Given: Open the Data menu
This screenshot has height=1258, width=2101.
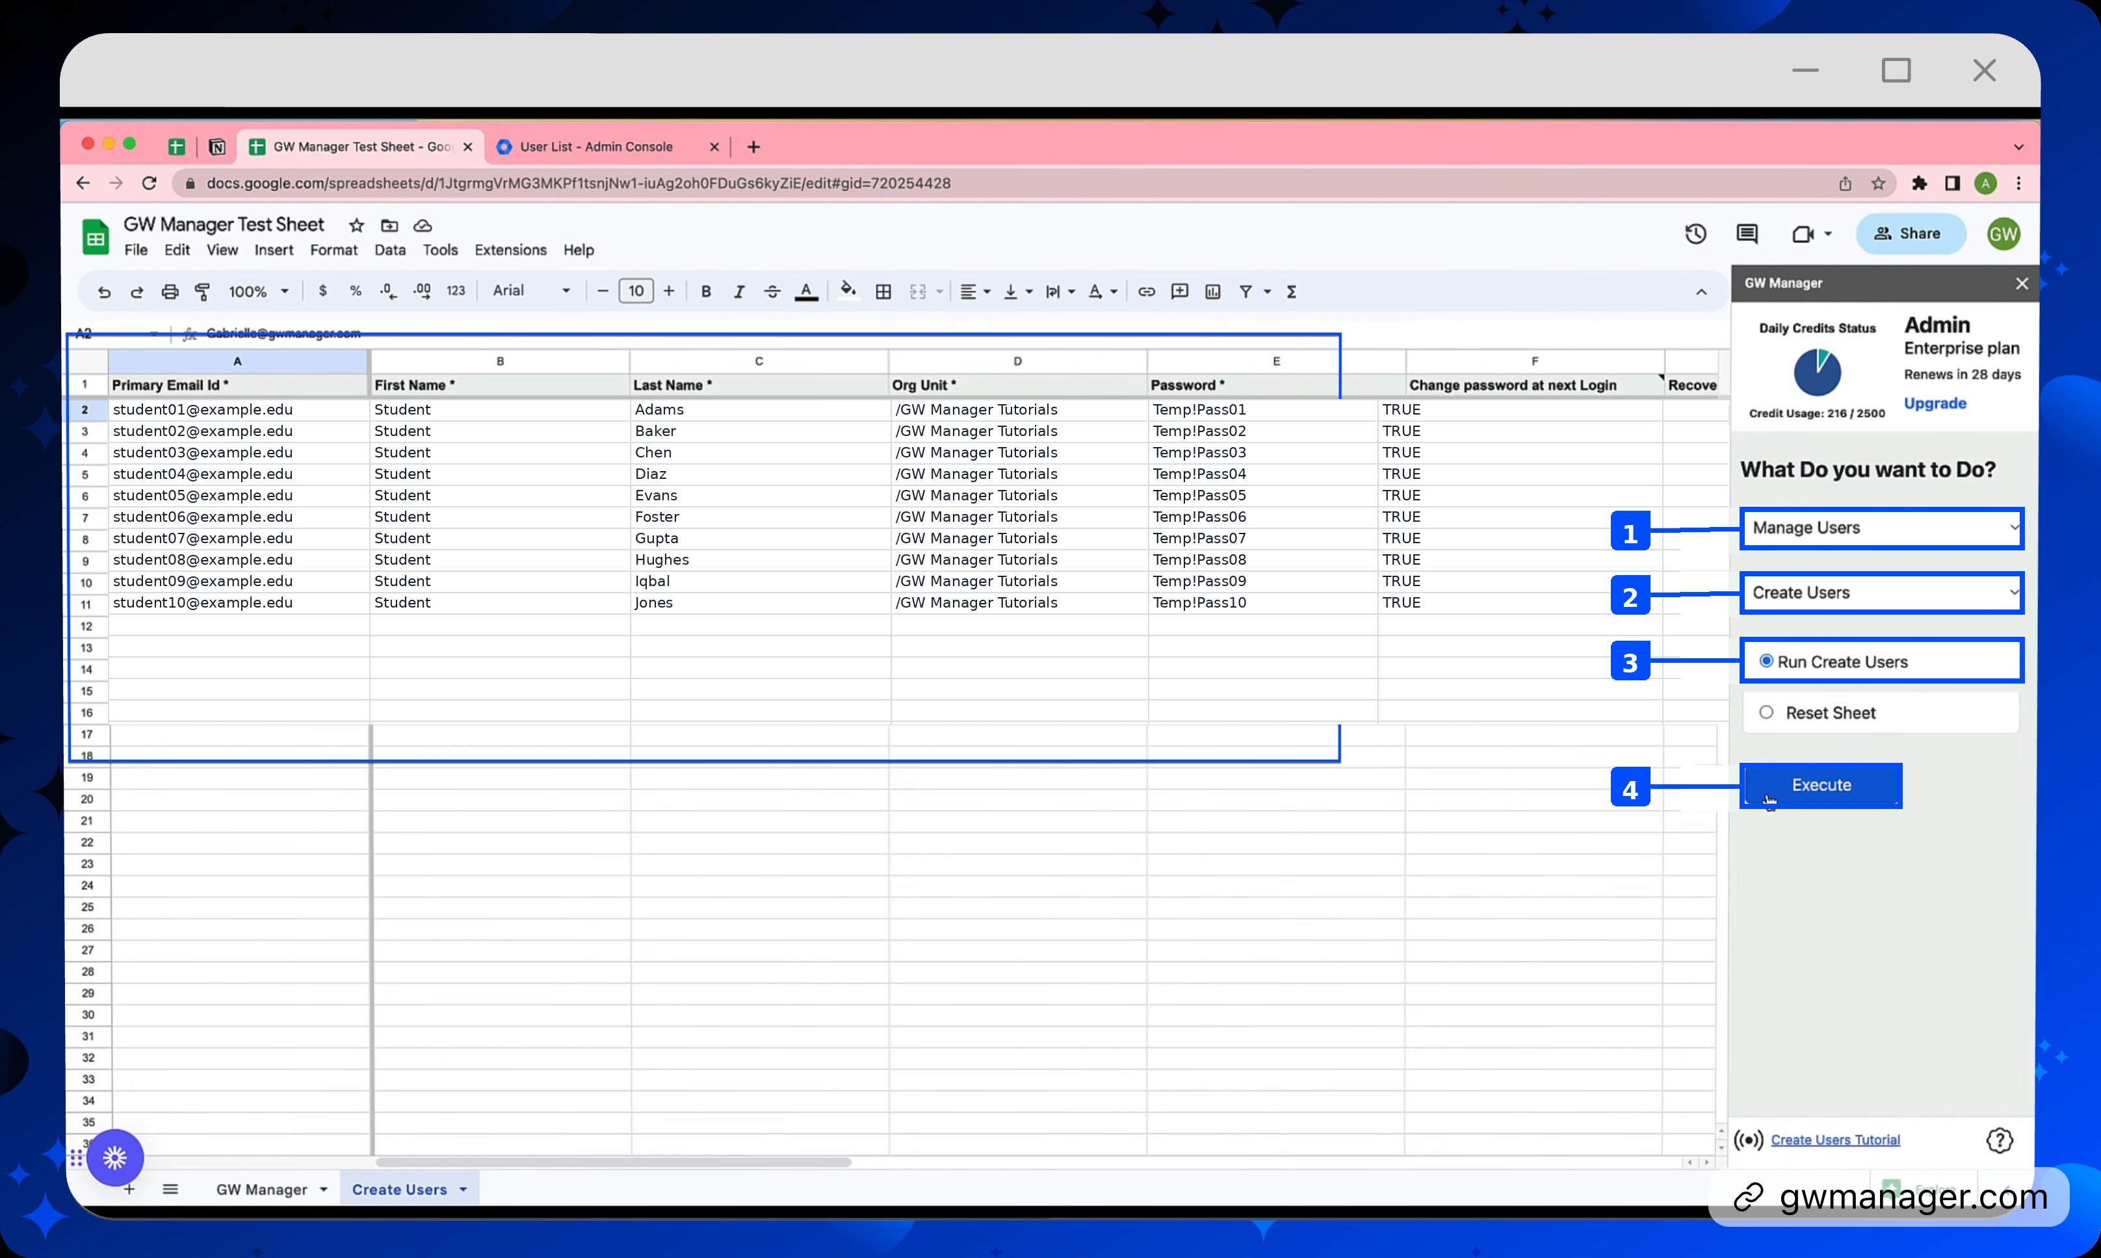Looking at the screenshot, I should pyautogui.click(x=390, y=250).
